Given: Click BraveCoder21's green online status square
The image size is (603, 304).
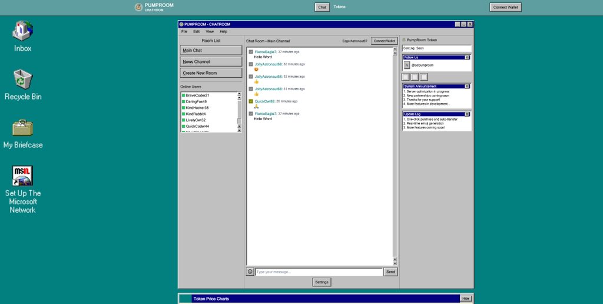Looking at the screenshot, I should (184, 95).
